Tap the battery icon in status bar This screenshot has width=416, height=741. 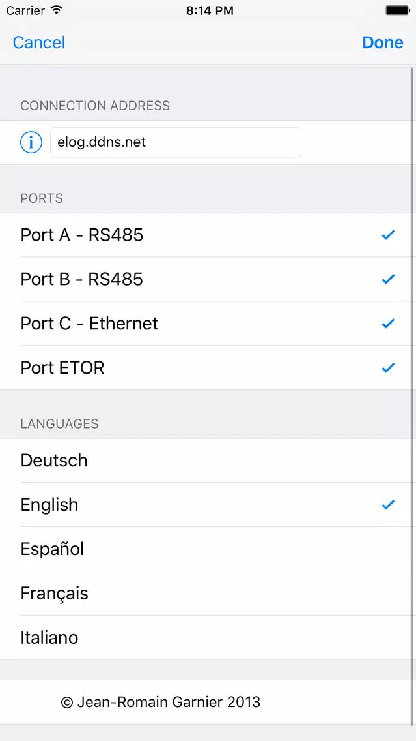pos(398,10)
